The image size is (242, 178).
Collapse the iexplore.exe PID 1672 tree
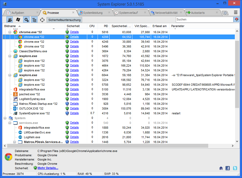click(10, 56)
